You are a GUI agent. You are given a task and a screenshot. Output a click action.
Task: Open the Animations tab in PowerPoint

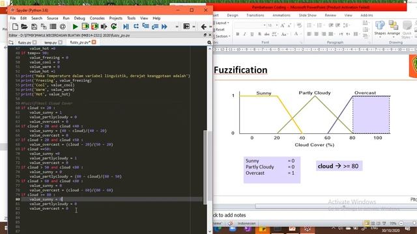281,16
